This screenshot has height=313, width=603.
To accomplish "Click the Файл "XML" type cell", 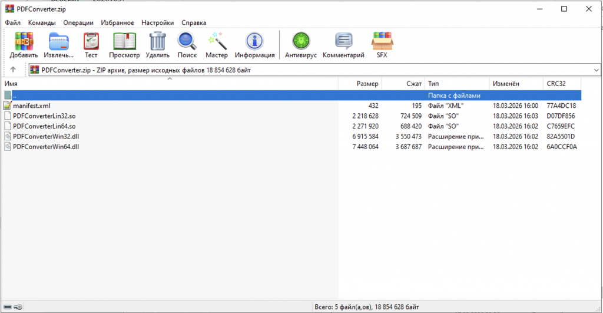I will coord(446,106).
